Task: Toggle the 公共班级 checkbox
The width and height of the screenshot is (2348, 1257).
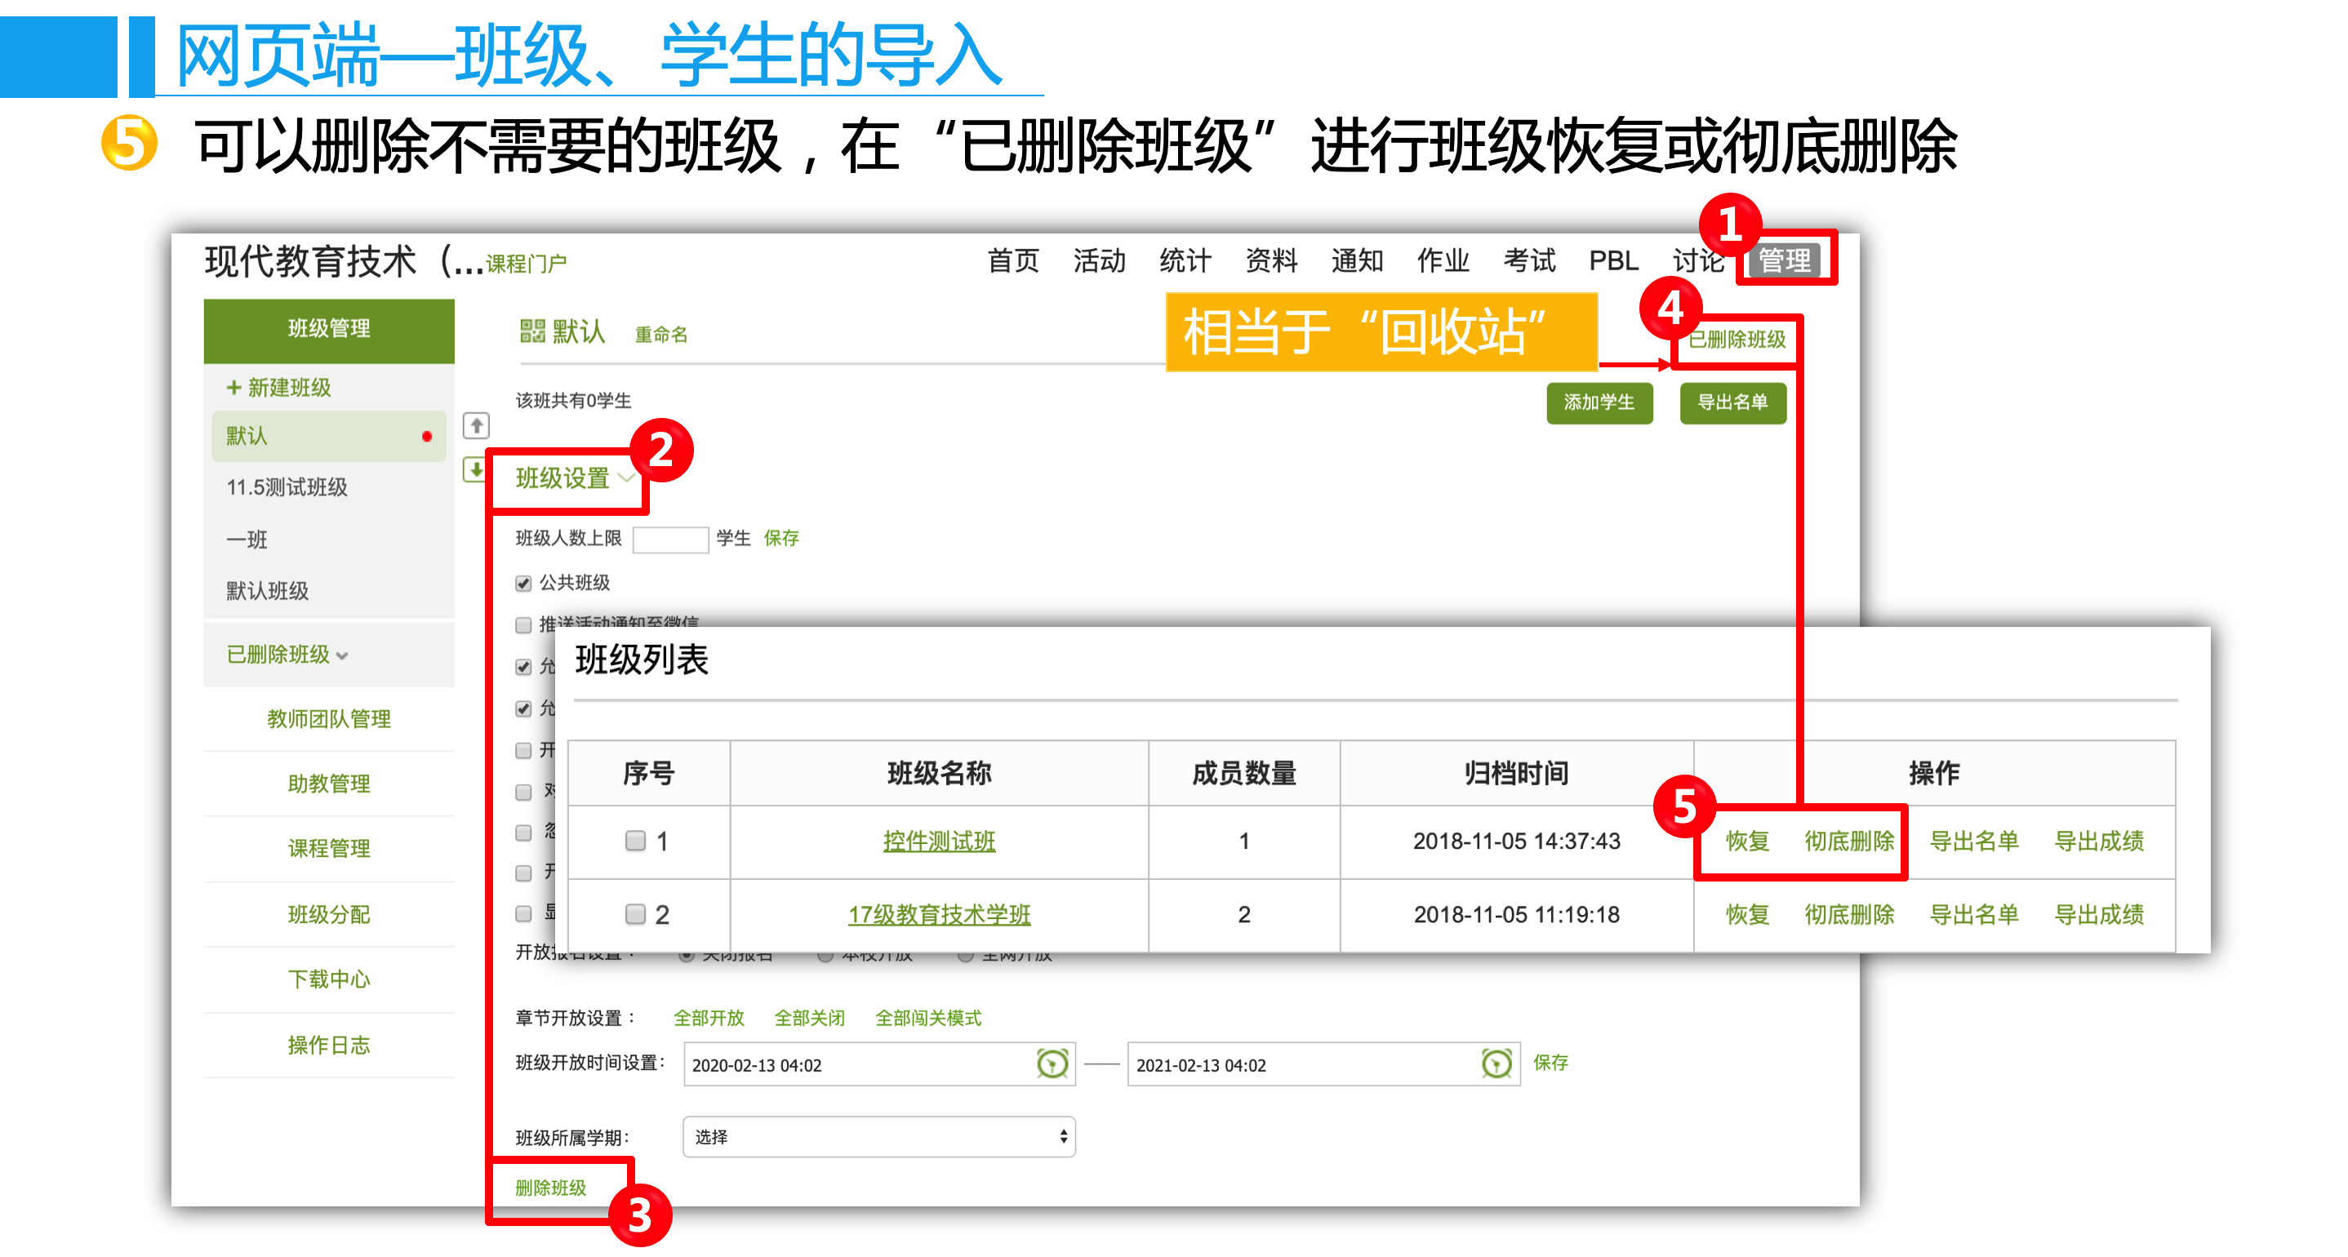Action: [x=523, y=584]
